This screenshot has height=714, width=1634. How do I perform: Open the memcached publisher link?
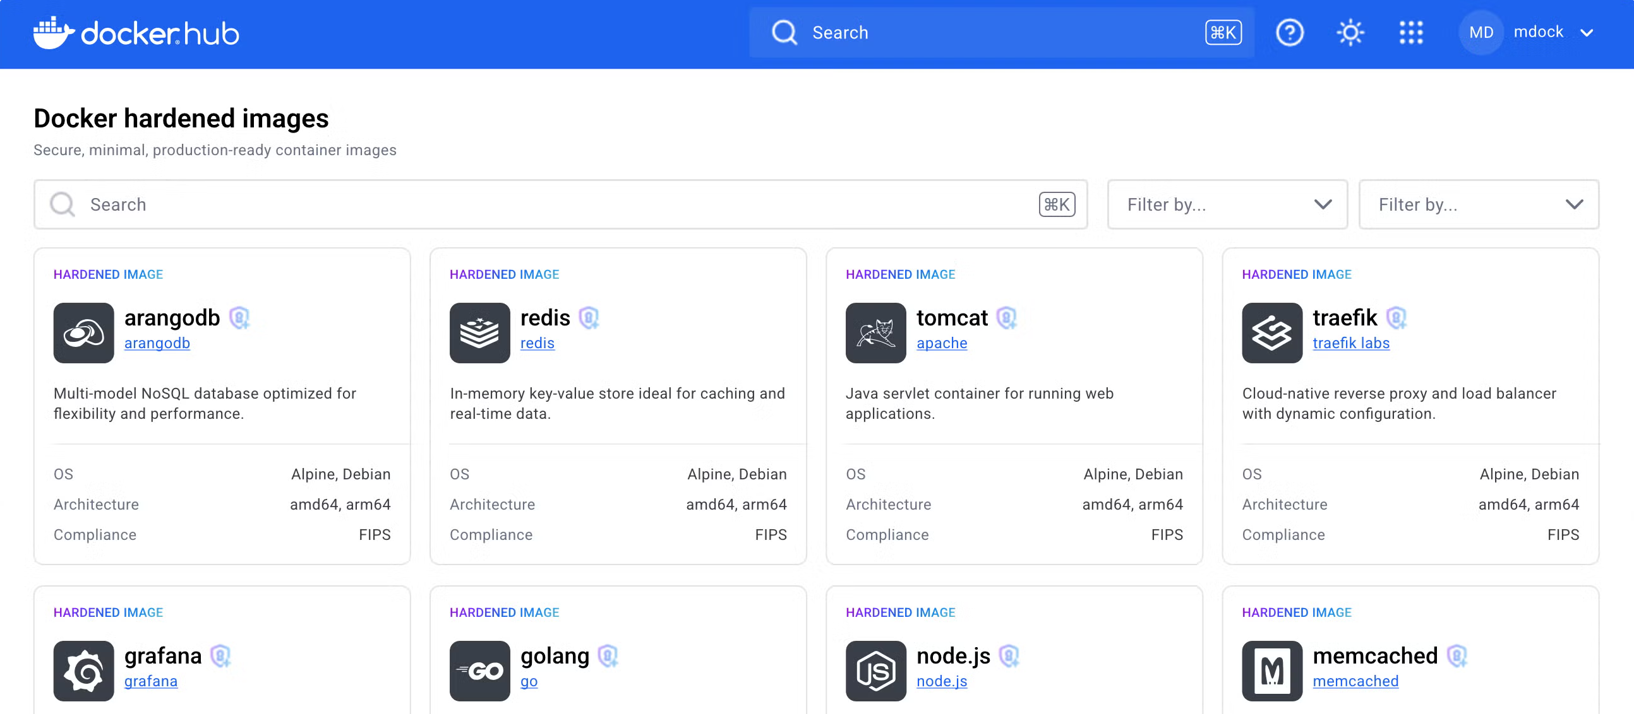(1355, 682)
